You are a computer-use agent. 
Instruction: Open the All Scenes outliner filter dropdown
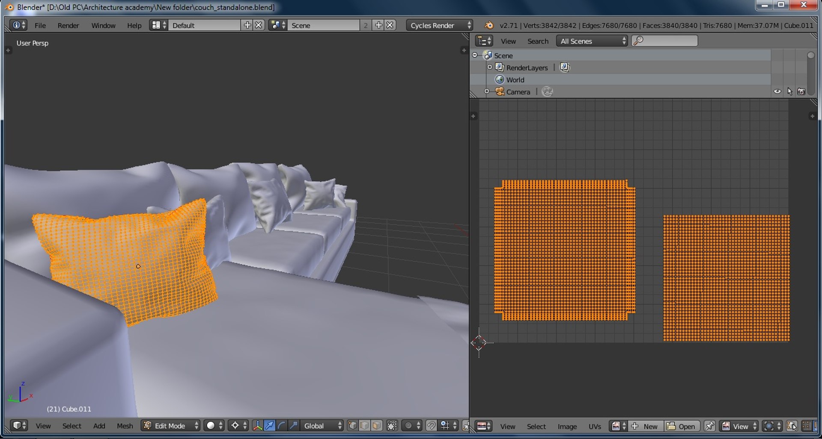point(592,41)
